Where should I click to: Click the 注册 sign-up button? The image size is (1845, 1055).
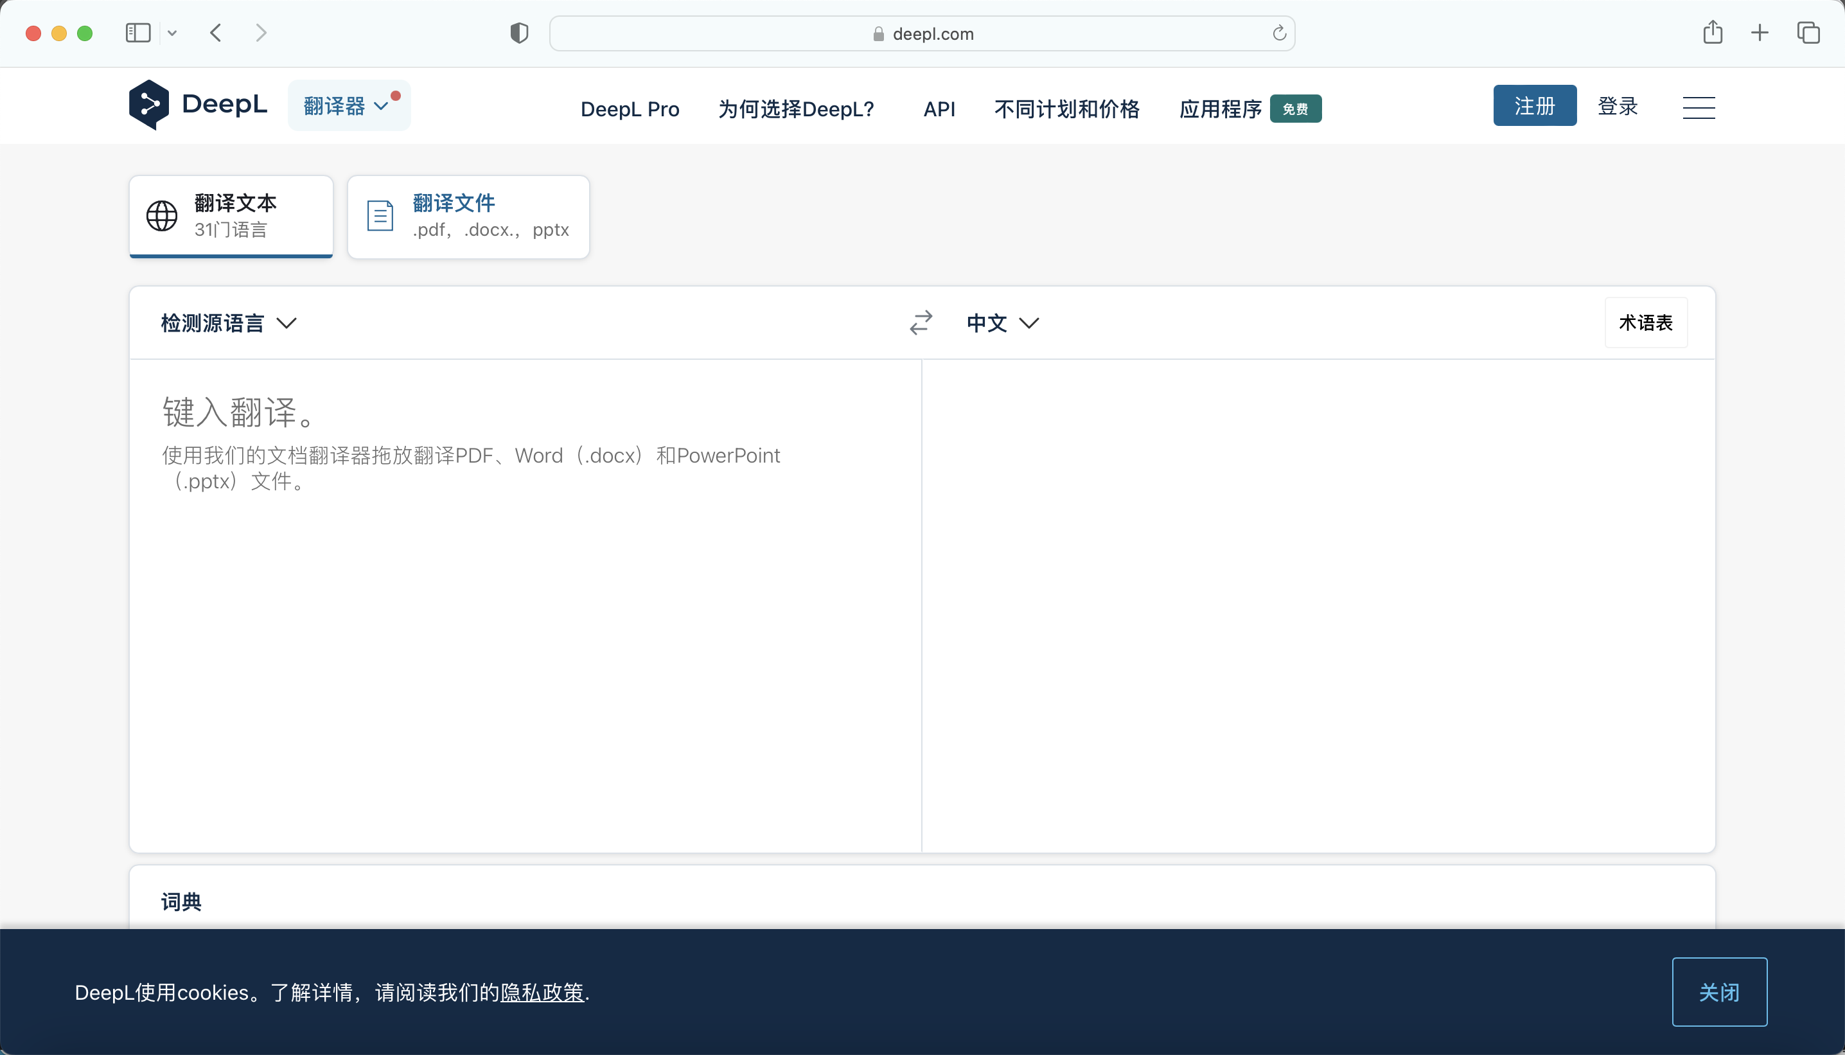1534,106
